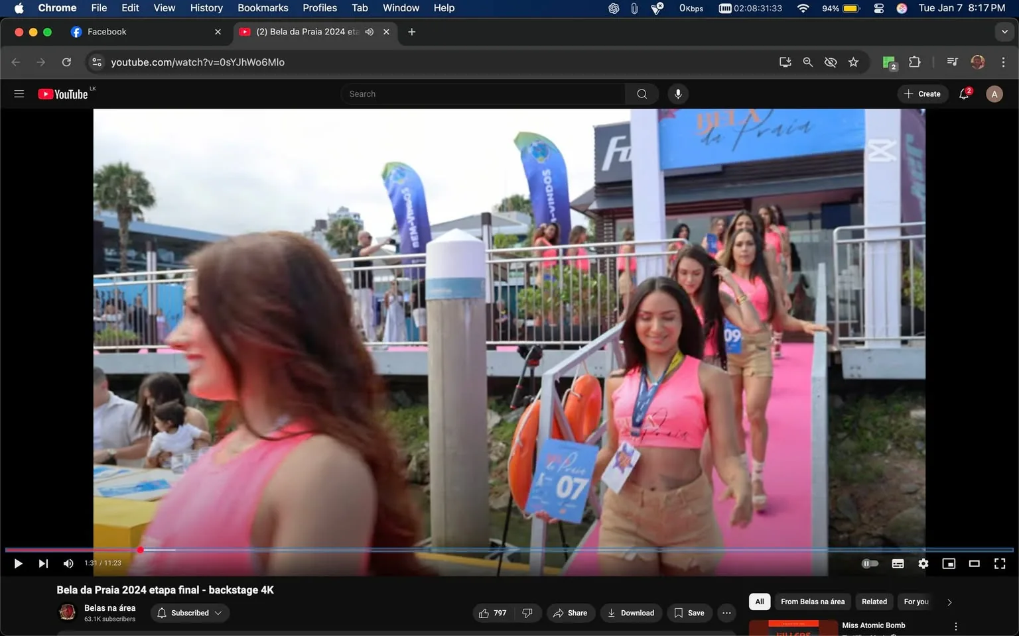Like the video with the 797 button

(x=492, y=613)
